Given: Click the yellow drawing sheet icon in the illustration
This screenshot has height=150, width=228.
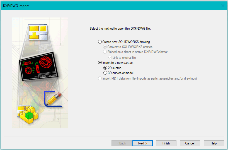Looking at the screenshot, I should coord(38,32).
